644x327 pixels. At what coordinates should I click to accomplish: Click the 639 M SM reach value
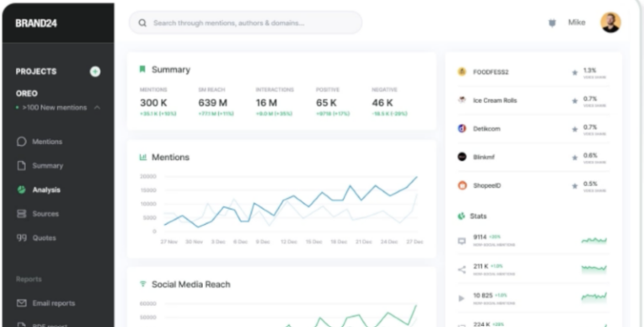213,102
